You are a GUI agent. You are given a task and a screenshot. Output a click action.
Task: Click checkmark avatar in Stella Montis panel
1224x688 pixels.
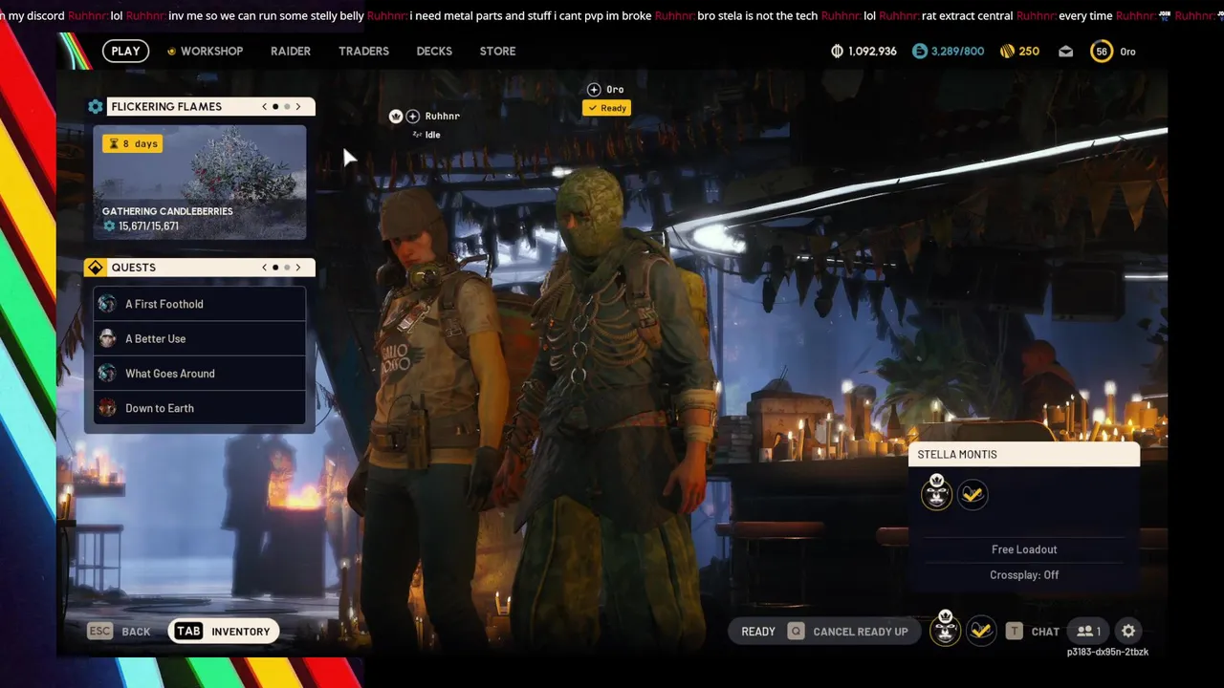pos(973,495)
